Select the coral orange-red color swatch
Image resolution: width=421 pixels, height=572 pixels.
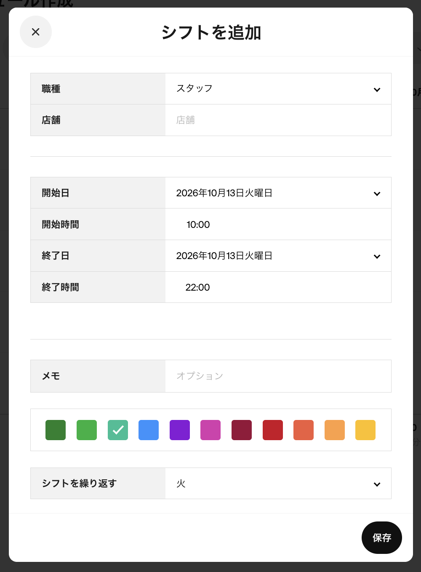(x=304, y=430)
